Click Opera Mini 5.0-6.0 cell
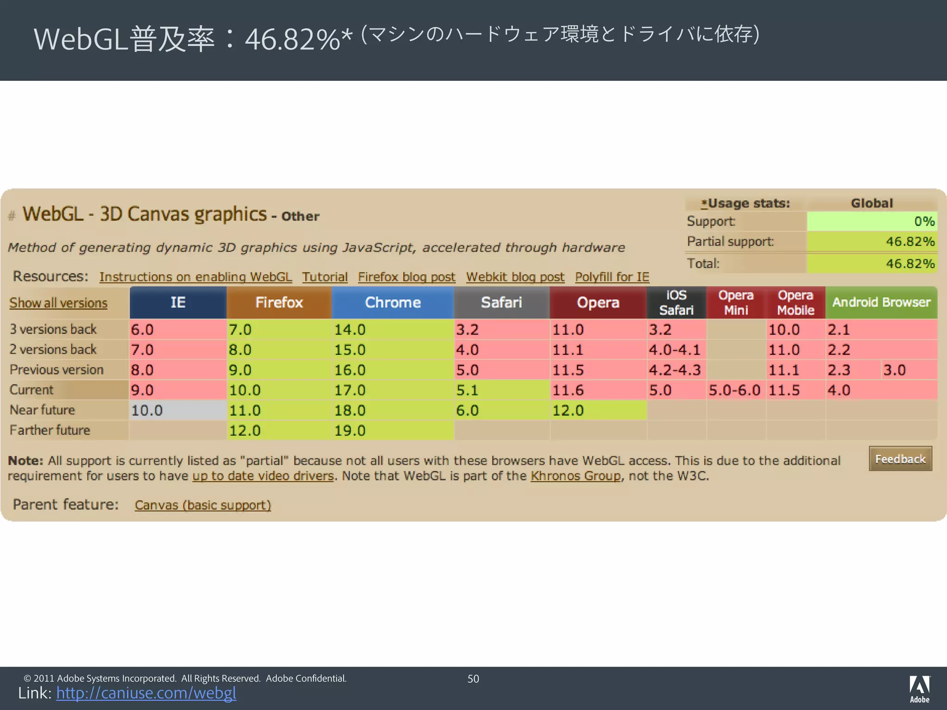947x710 pixels. click(736, 390)
